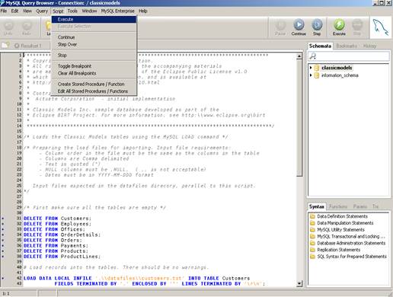Switch to the History tab
The width and height of the screenshot is (393, 297).
pyautogui.click(x=369, y=46)
